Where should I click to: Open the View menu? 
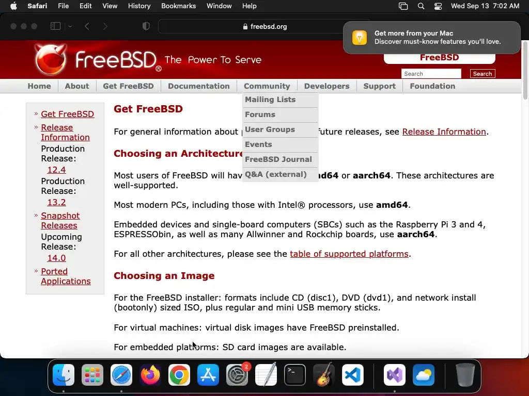point(110,6)
